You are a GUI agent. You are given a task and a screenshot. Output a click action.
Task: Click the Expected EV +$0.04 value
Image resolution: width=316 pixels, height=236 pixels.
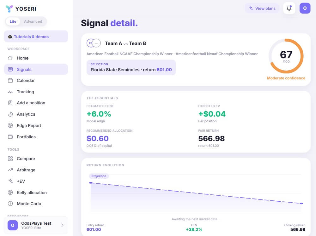click(212, 114)
